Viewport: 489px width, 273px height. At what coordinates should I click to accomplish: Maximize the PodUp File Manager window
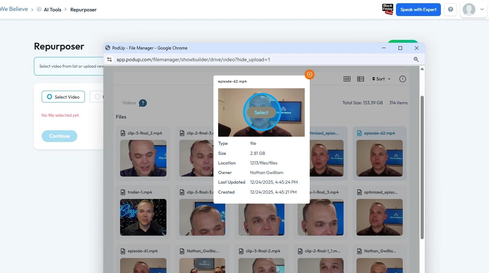point(400,48)
